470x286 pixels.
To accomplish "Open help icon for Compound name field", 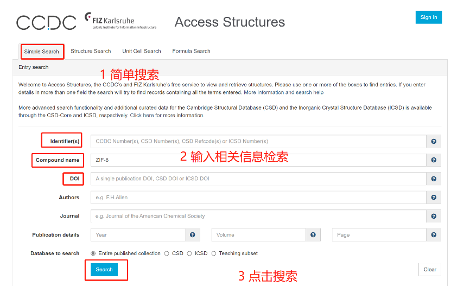I will coord(434,160).
